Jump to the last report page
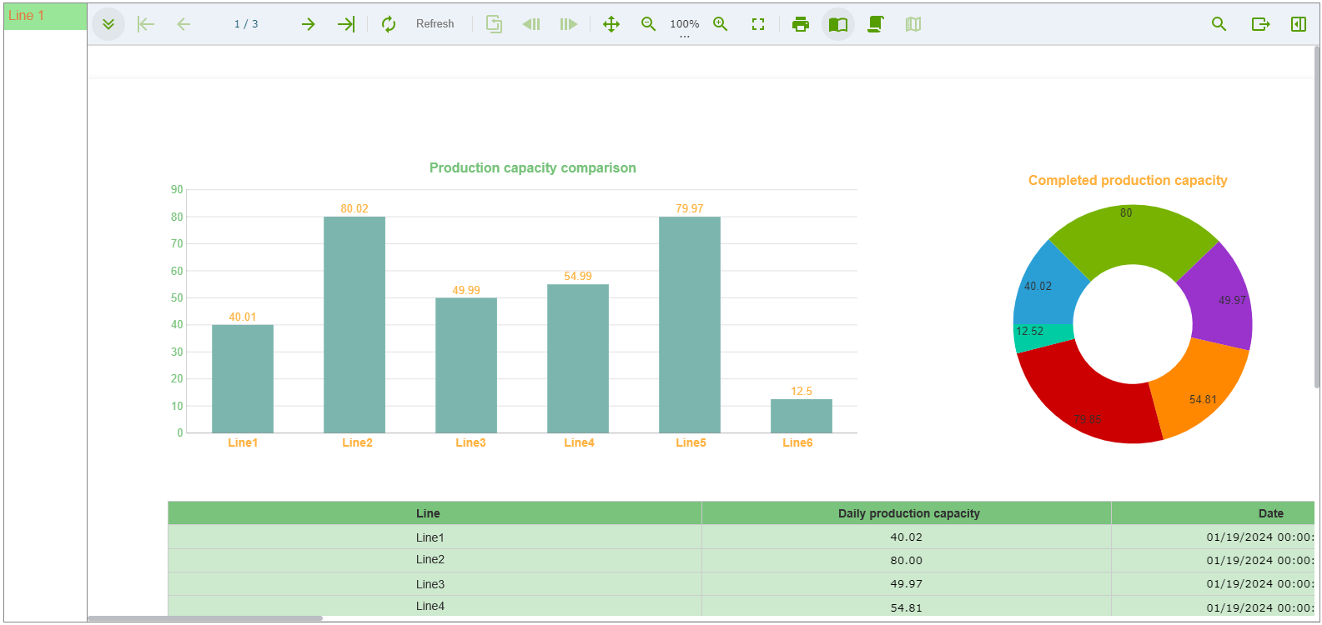 [346, 24]
